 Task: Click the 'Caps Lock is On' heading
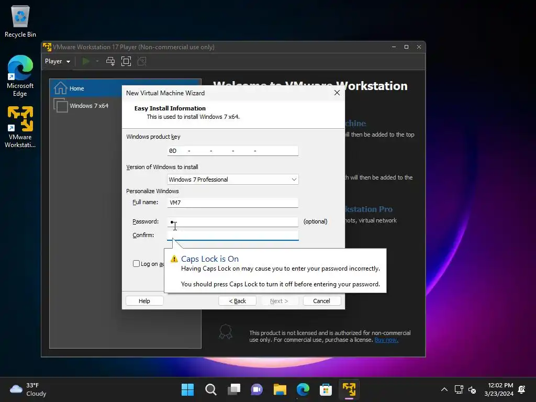point(210,259)
